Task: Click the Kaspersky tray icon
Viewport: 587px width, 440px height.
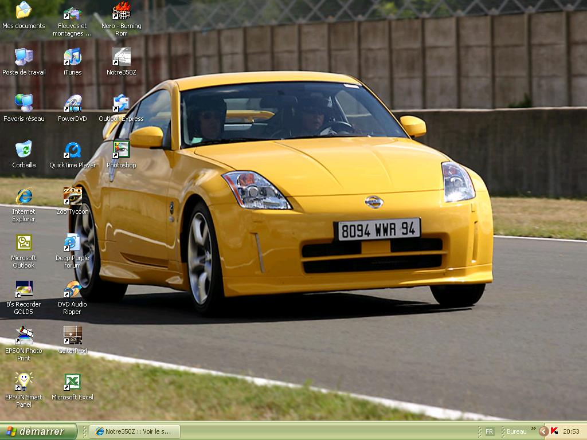Action: pos(554,431)
